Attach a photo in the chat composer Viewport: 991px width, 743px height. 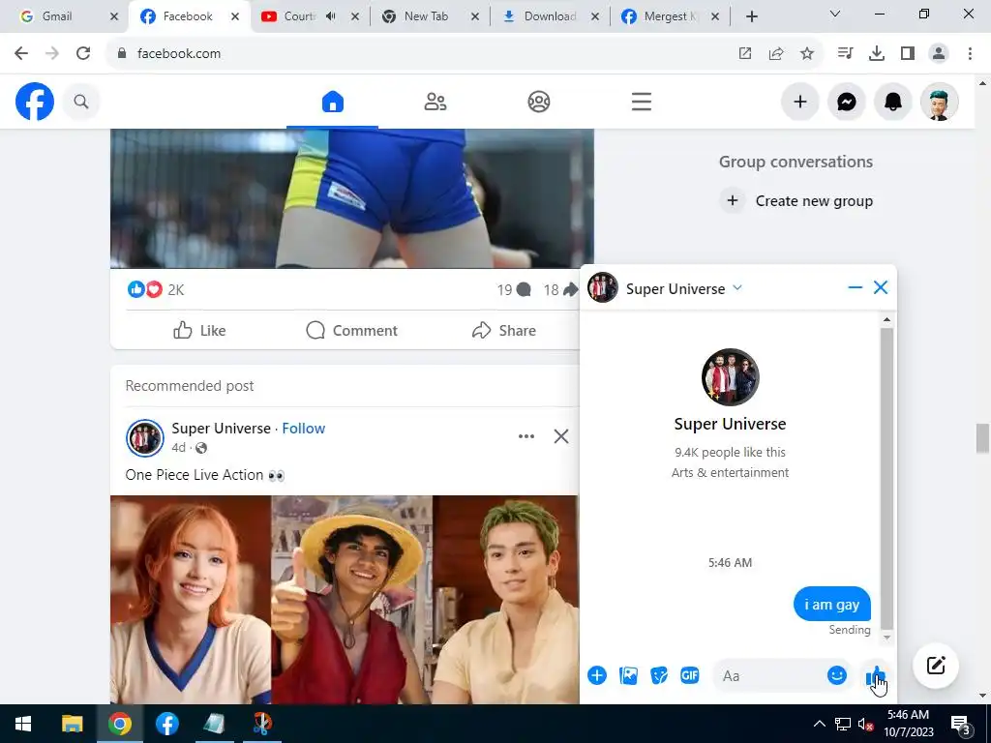[x=628, y=675]
